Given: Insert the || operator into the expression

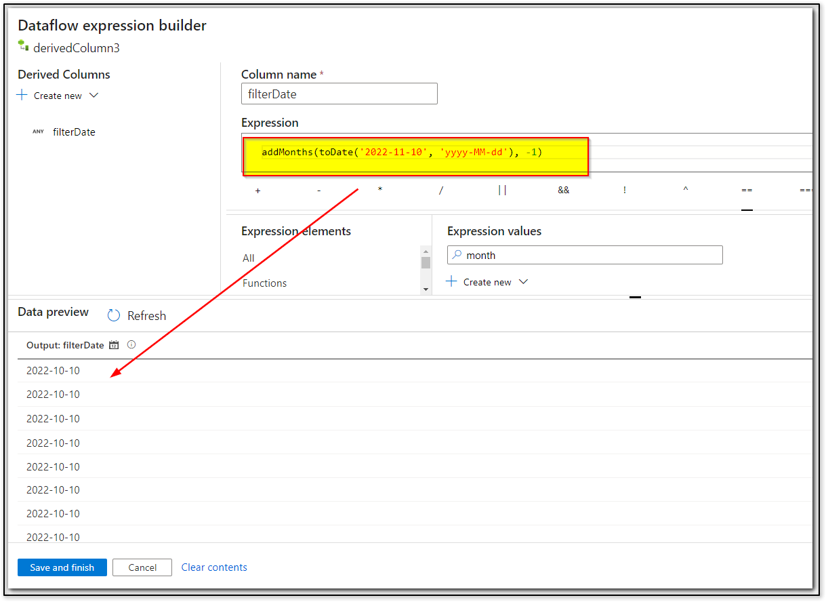Looking at the screenshot, I should (x=502, y=190).
